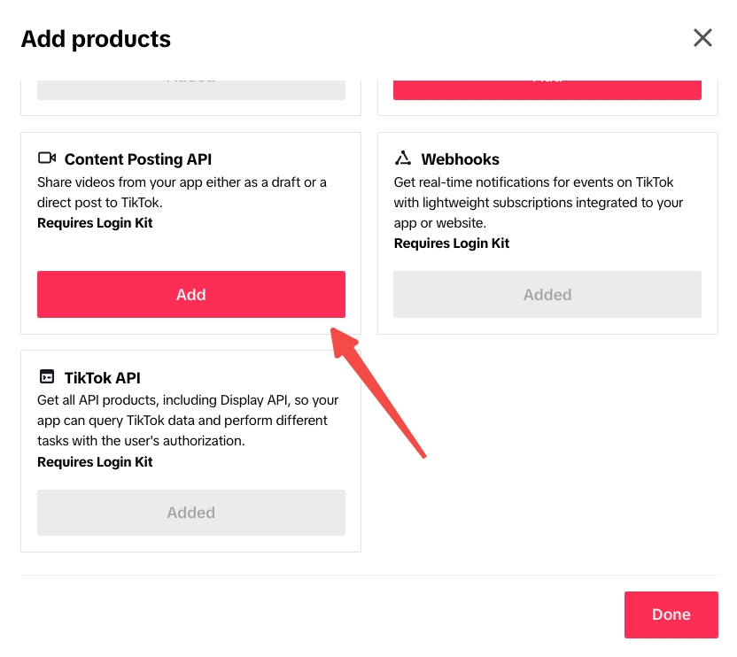Click 'Requires Login Kit' under Content Posting API
737x657 pixels.
[x=95, y=223]
